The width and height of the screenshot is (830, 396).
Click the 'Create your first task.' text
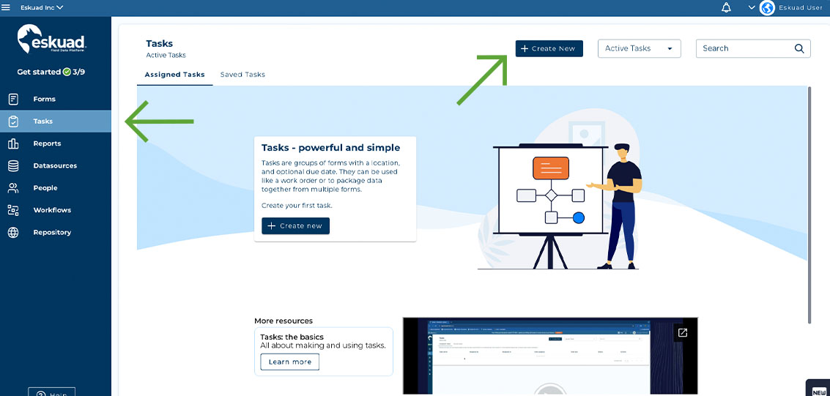click(x=297, y=205)
